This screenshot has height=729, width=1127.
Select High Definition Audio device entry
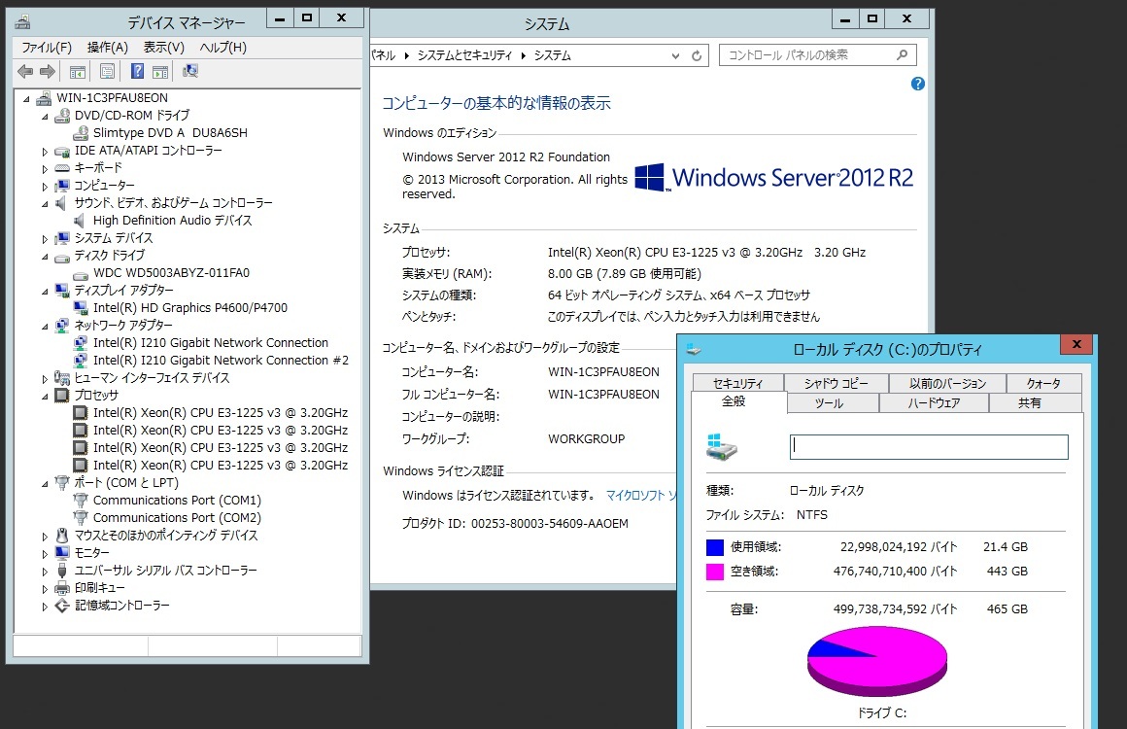[x=173, y=221]
